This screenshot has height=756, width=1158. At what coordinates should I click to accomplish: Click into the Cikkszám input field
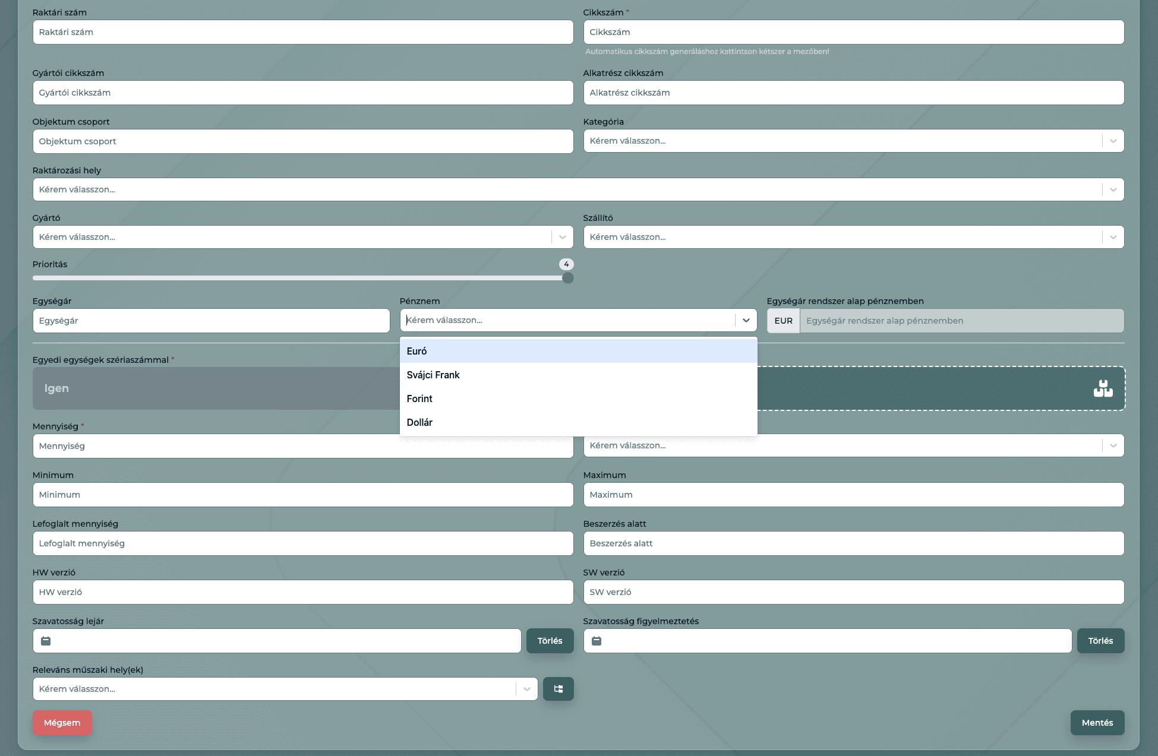(853, 32)
